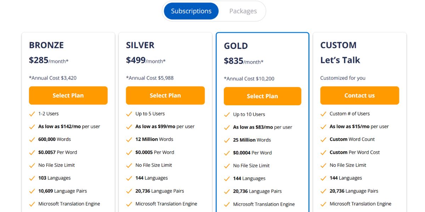This screenshot has width=425, height=212.
Task: Click checkmark next to Up to 5 Users
Action: click(129, 114)
